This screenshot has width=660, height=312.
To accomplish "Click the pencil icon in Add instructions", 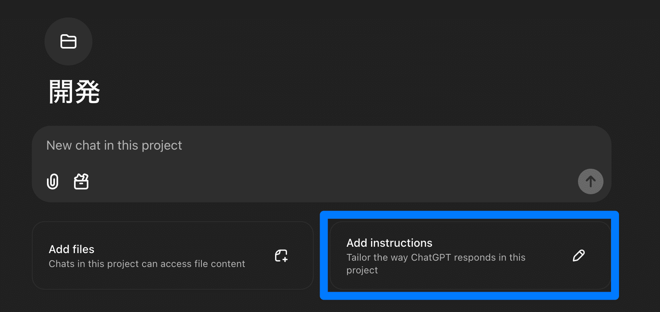I will click(578, 255).
